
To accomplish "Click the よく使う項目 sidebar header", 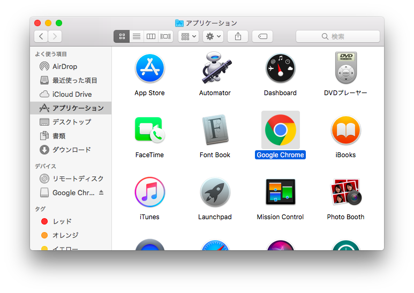I will (51, 54).
